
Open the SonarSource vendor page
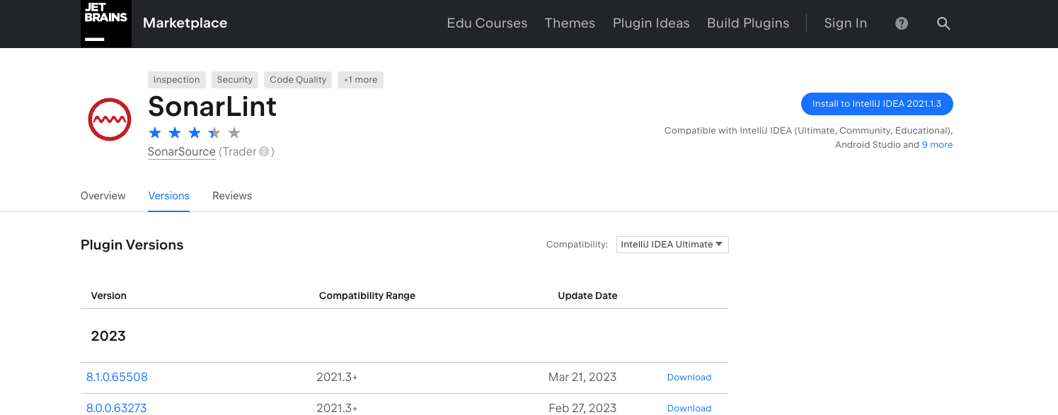click(181, 151)
